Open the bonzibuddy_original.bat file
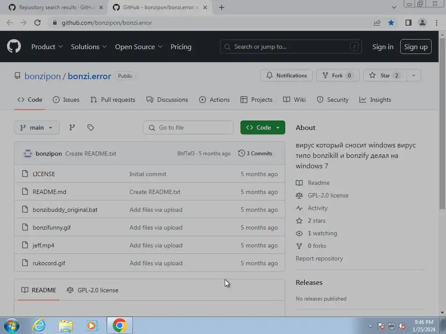 coord(65,210)
